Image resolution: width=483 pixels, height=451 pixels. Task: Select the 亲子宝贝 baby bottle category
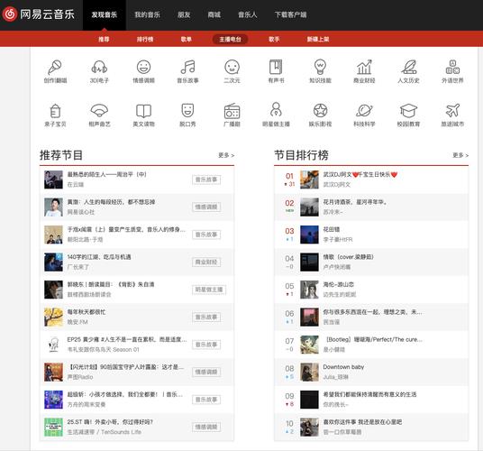pos(55,115)
